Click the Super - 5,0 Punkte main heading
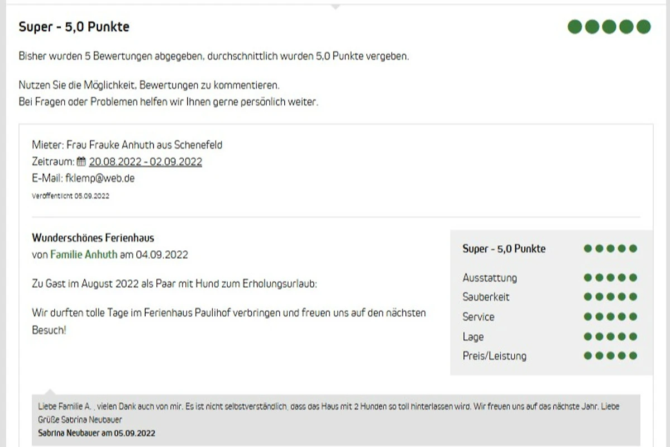 click(74, 27)
